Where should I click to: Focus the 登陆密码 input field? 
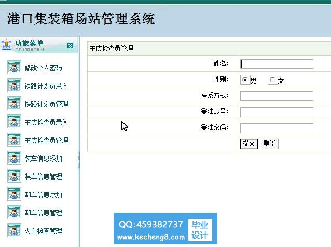pos(277,128)
